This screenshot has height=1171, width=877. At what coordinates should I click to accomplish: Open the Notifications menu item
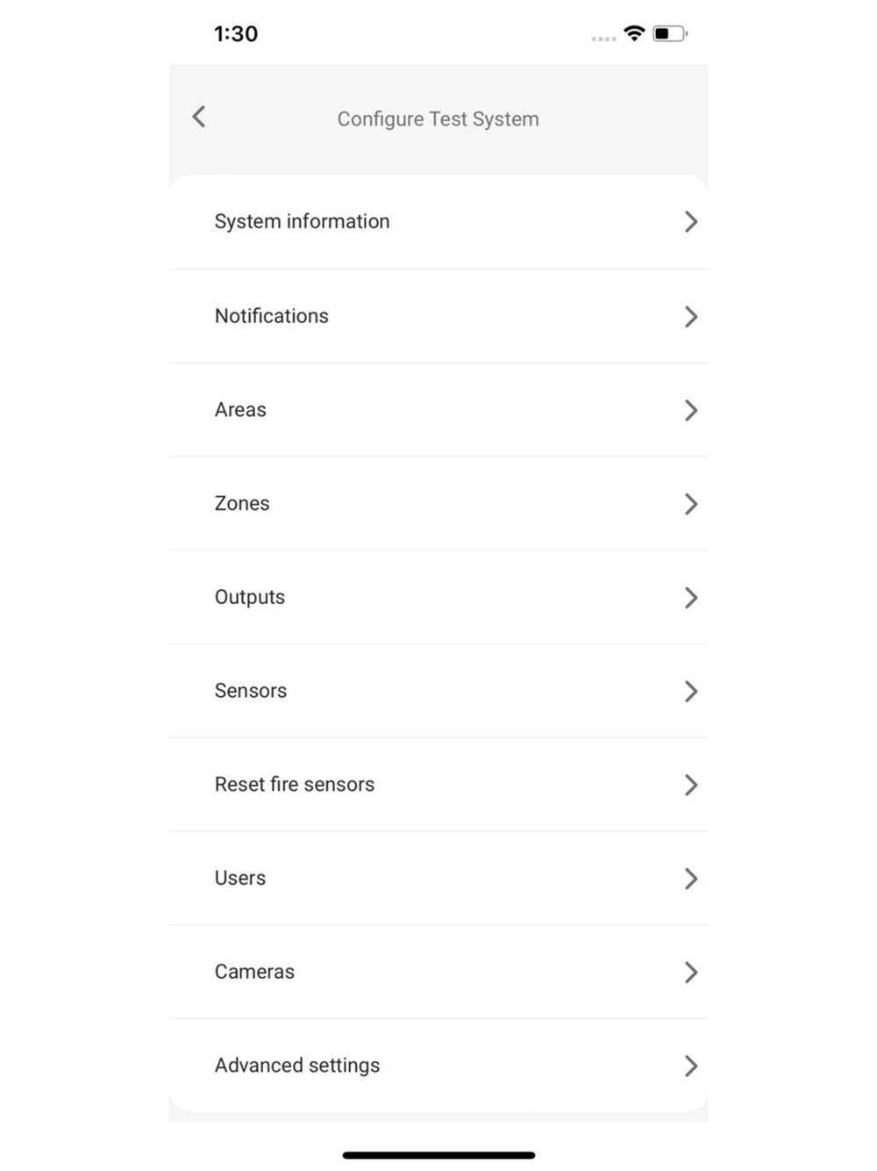(x=272, y=316)
